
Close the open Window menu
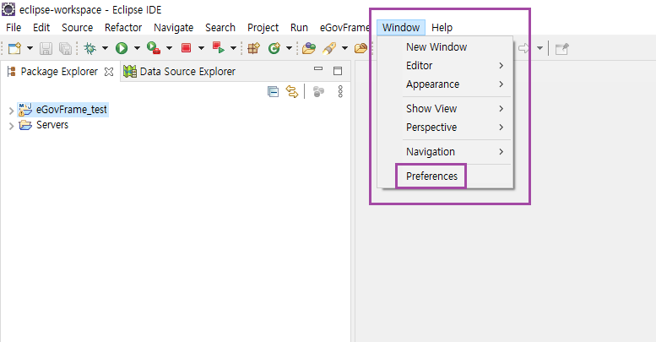point(401,28)
